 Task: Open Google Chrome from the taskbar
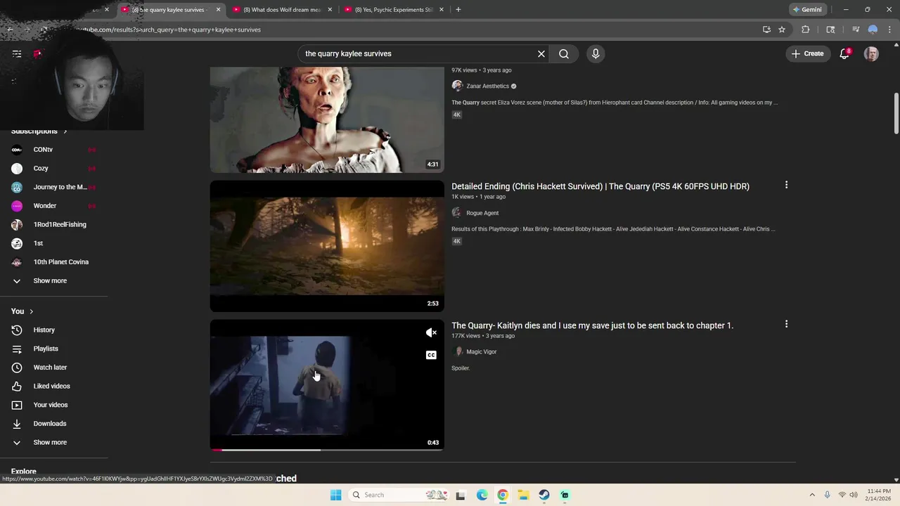[503, 495]
